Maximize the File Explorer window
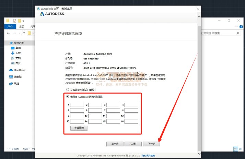245x159 pixels. click(x=229, y=20)
